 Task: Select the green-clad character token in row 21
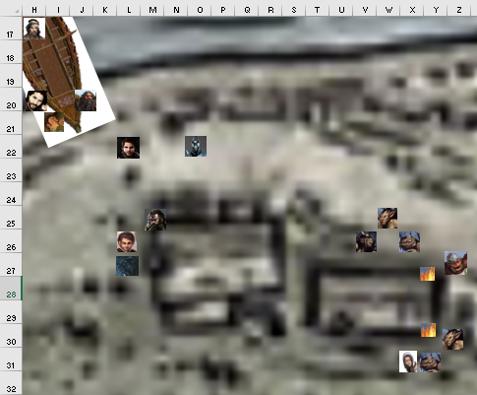(x=54, y=122)
